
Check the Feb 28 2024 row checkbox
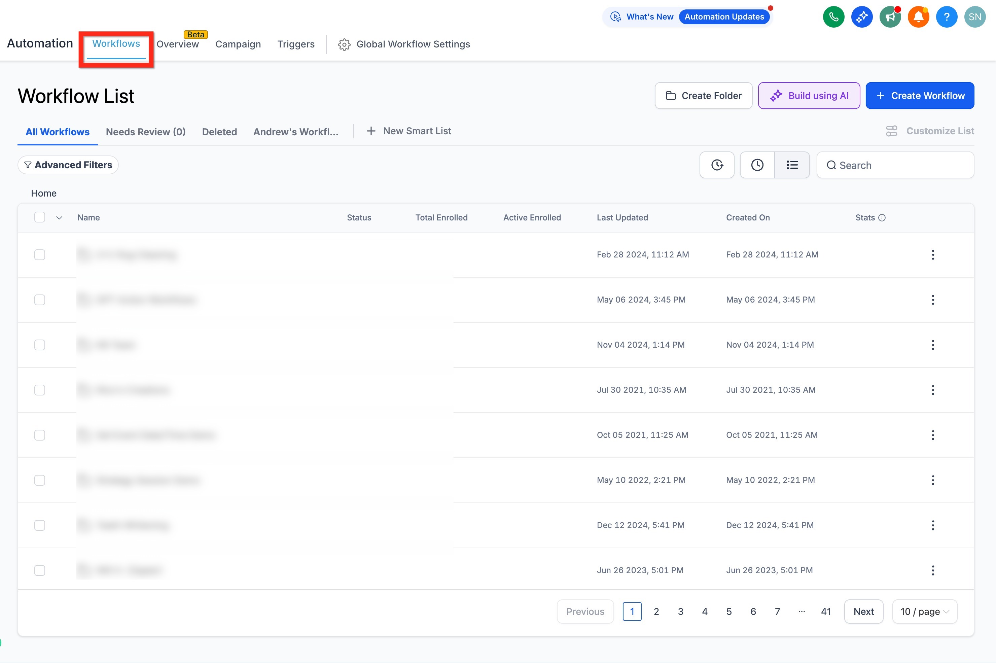(x=40, y=254)
